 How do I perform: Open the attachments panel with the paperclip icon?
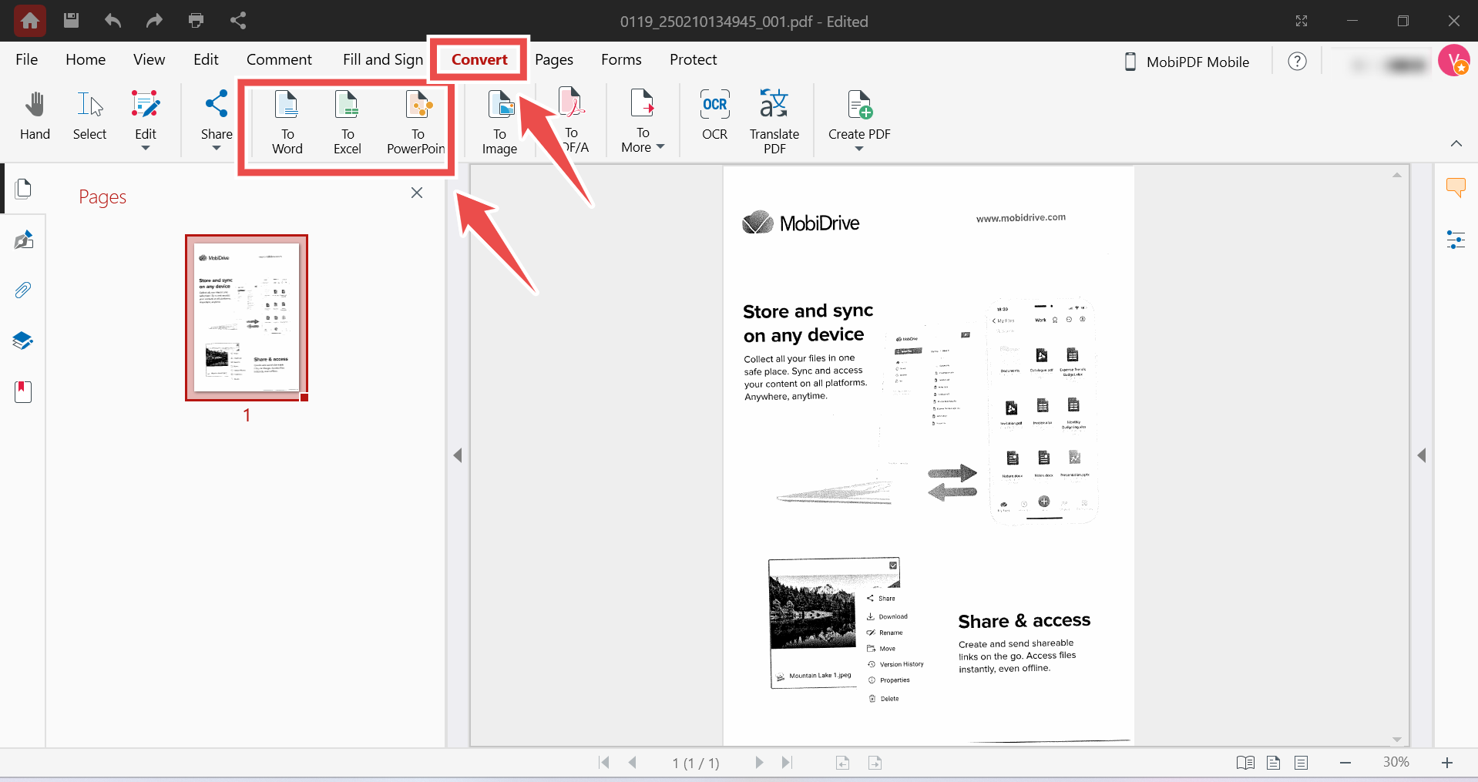pyautogui.click(x=23, y=290)
